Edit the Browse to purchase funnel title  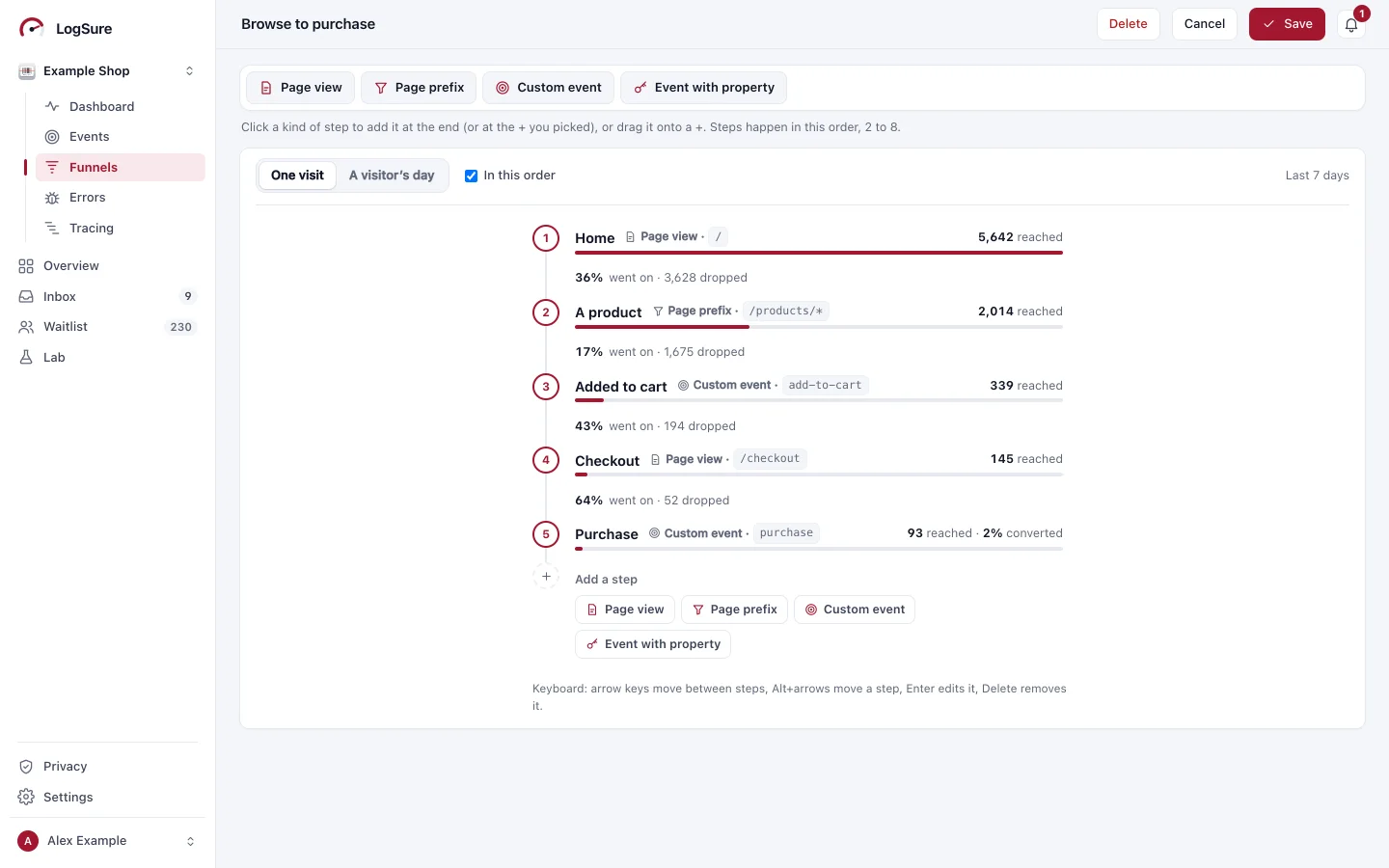click(x=309, y=24)
